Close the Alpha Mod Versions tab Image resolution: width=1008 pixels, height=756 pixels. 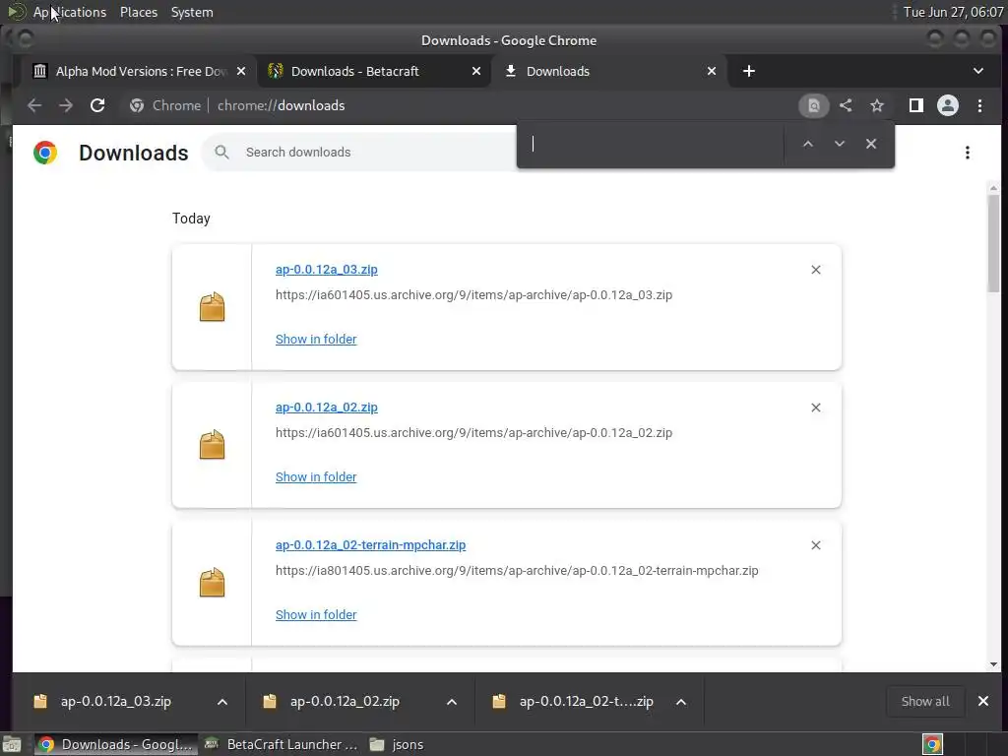[x=241, y=71]
